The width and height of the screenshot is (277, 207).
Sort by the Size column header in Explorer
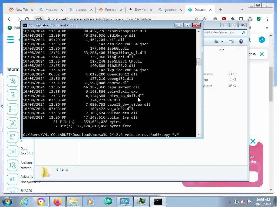pos(221,49)
